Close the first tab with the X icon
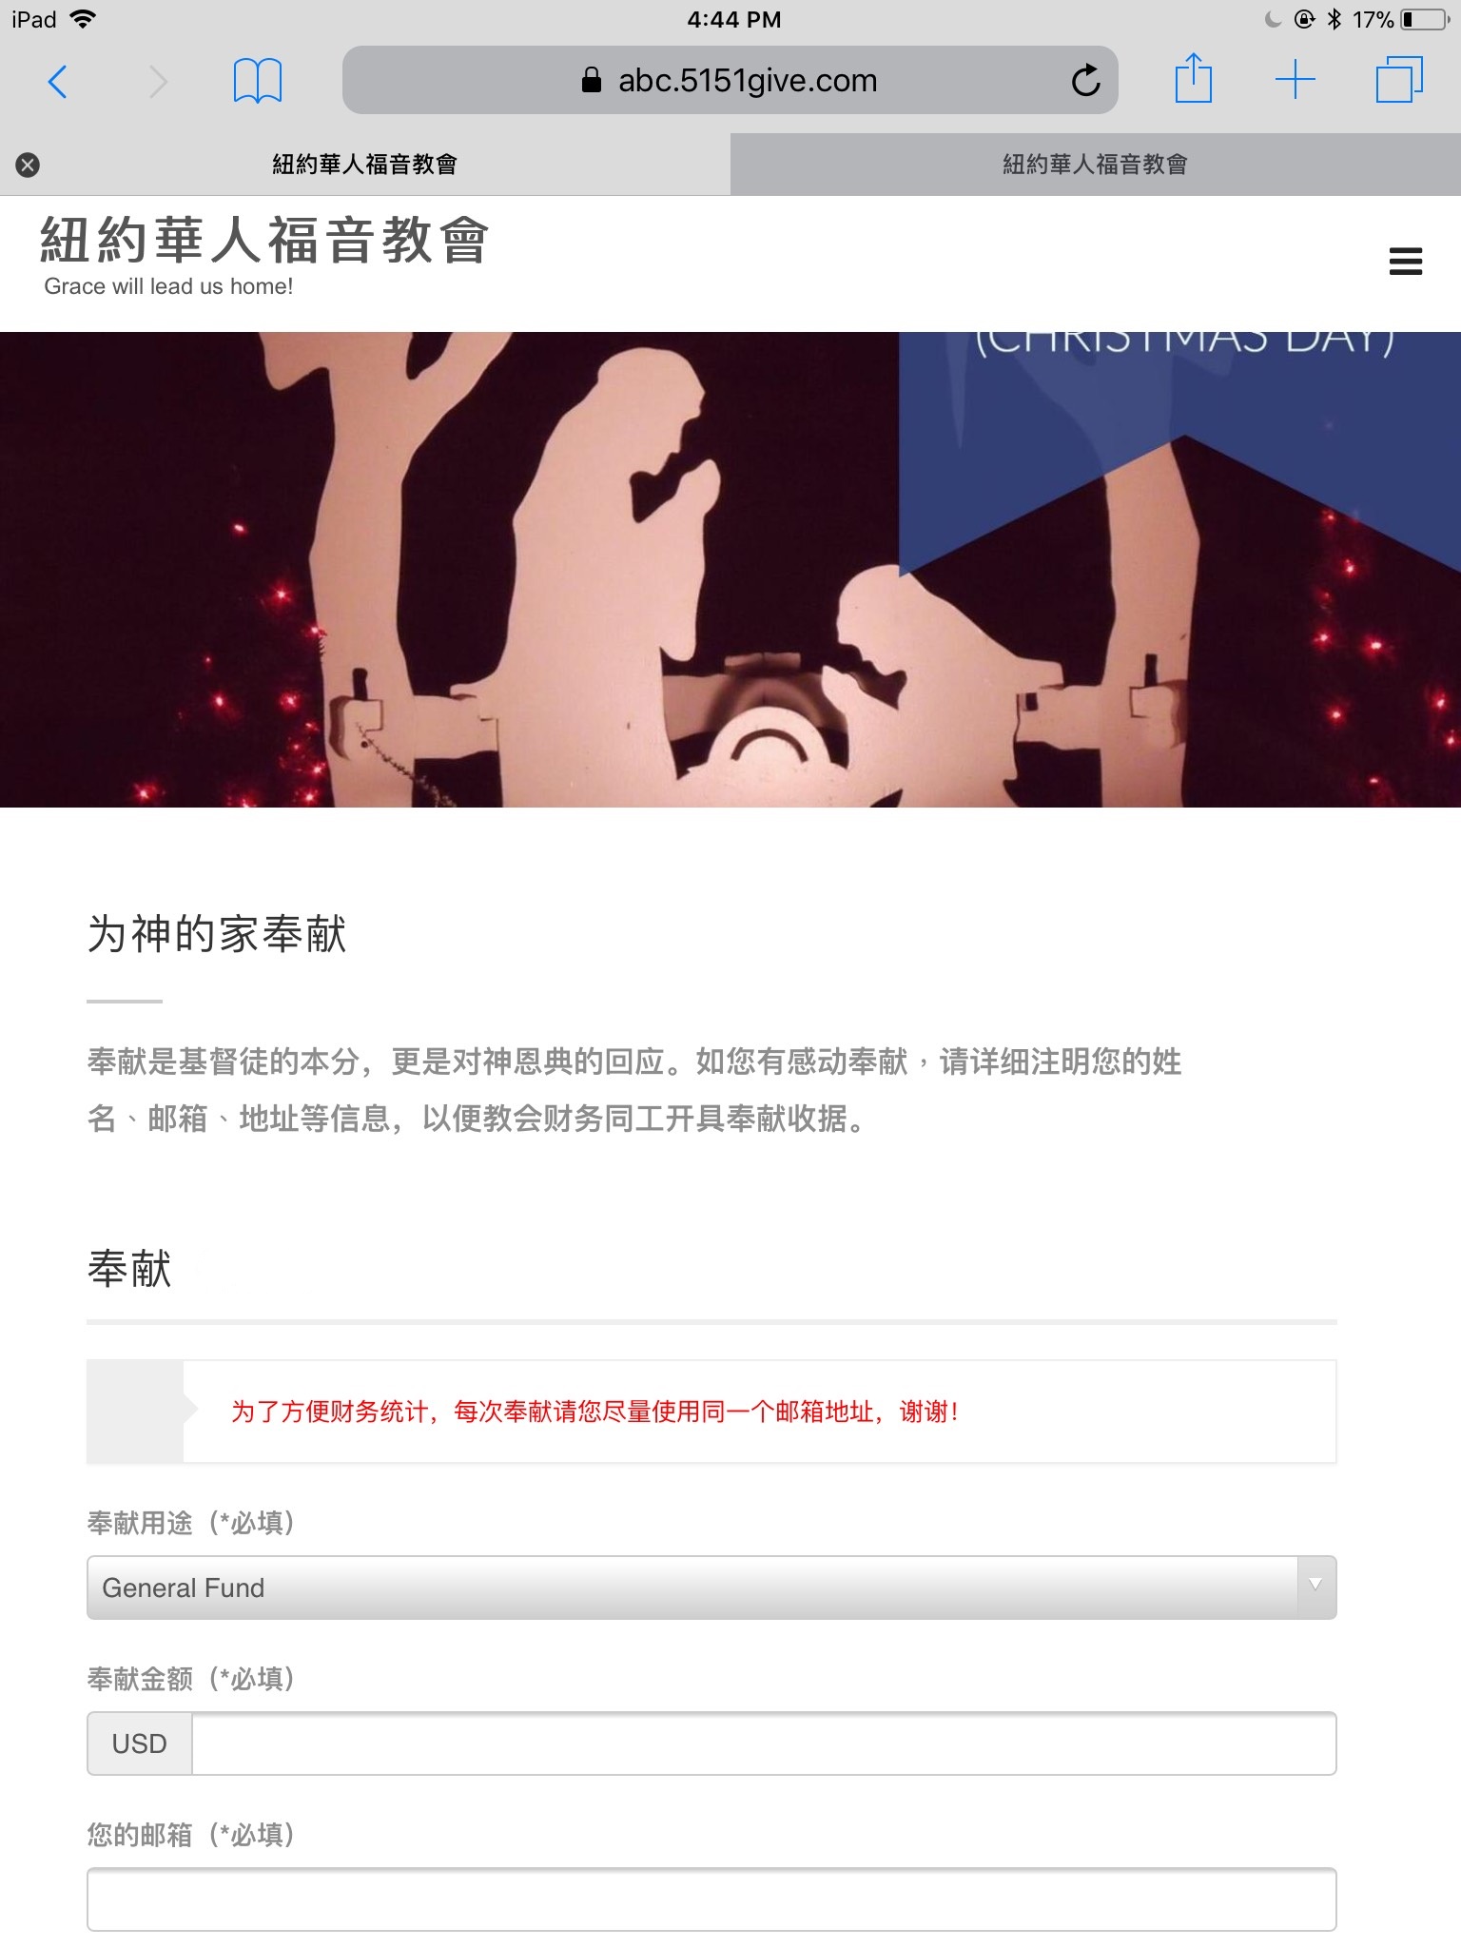 [x=28, y=165]
